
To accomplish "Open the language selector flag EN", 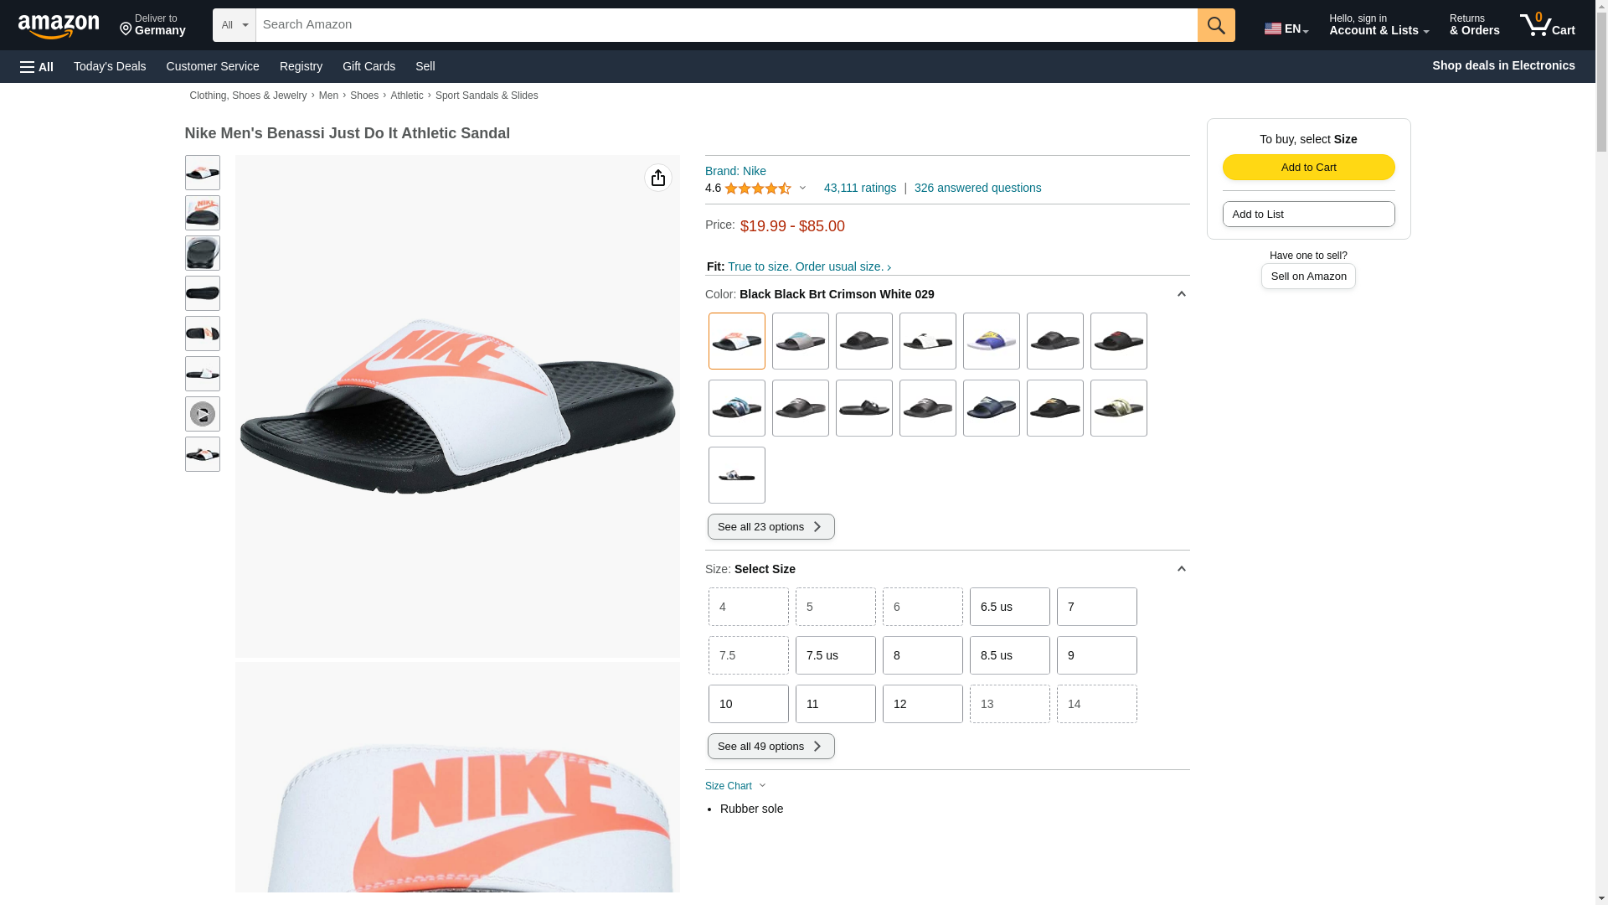I will click(1286, 28).
